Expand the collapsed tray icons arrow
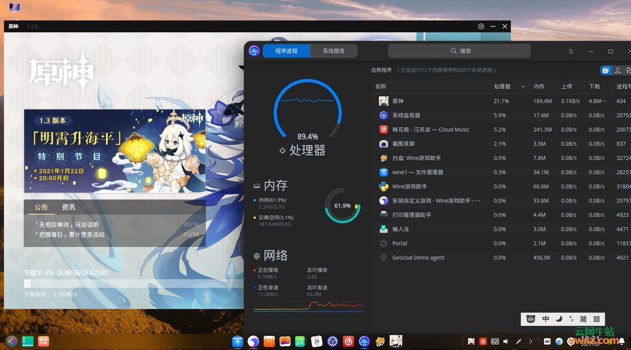The width and height of the screenshot is (631, 350). (531, 341)
